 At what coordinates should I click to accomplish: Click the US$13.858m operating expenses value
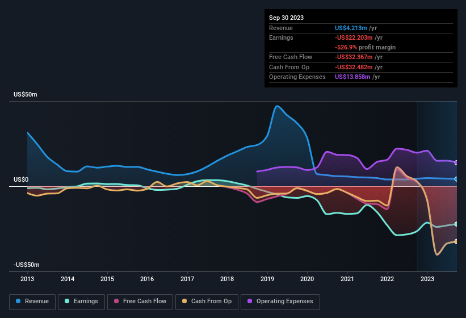click(x=352, y=77)
